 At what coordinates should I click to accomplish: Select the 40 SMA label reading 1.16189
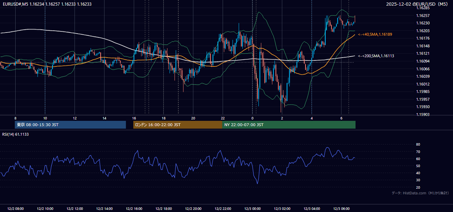pyautogui.click(x=375, y=34)
